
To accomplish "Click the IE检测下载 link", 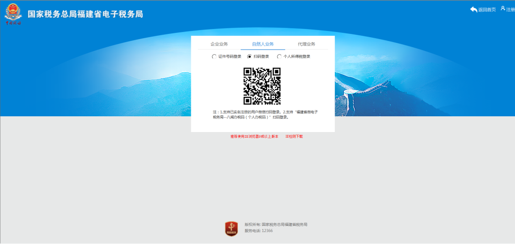I will (294, 136).
